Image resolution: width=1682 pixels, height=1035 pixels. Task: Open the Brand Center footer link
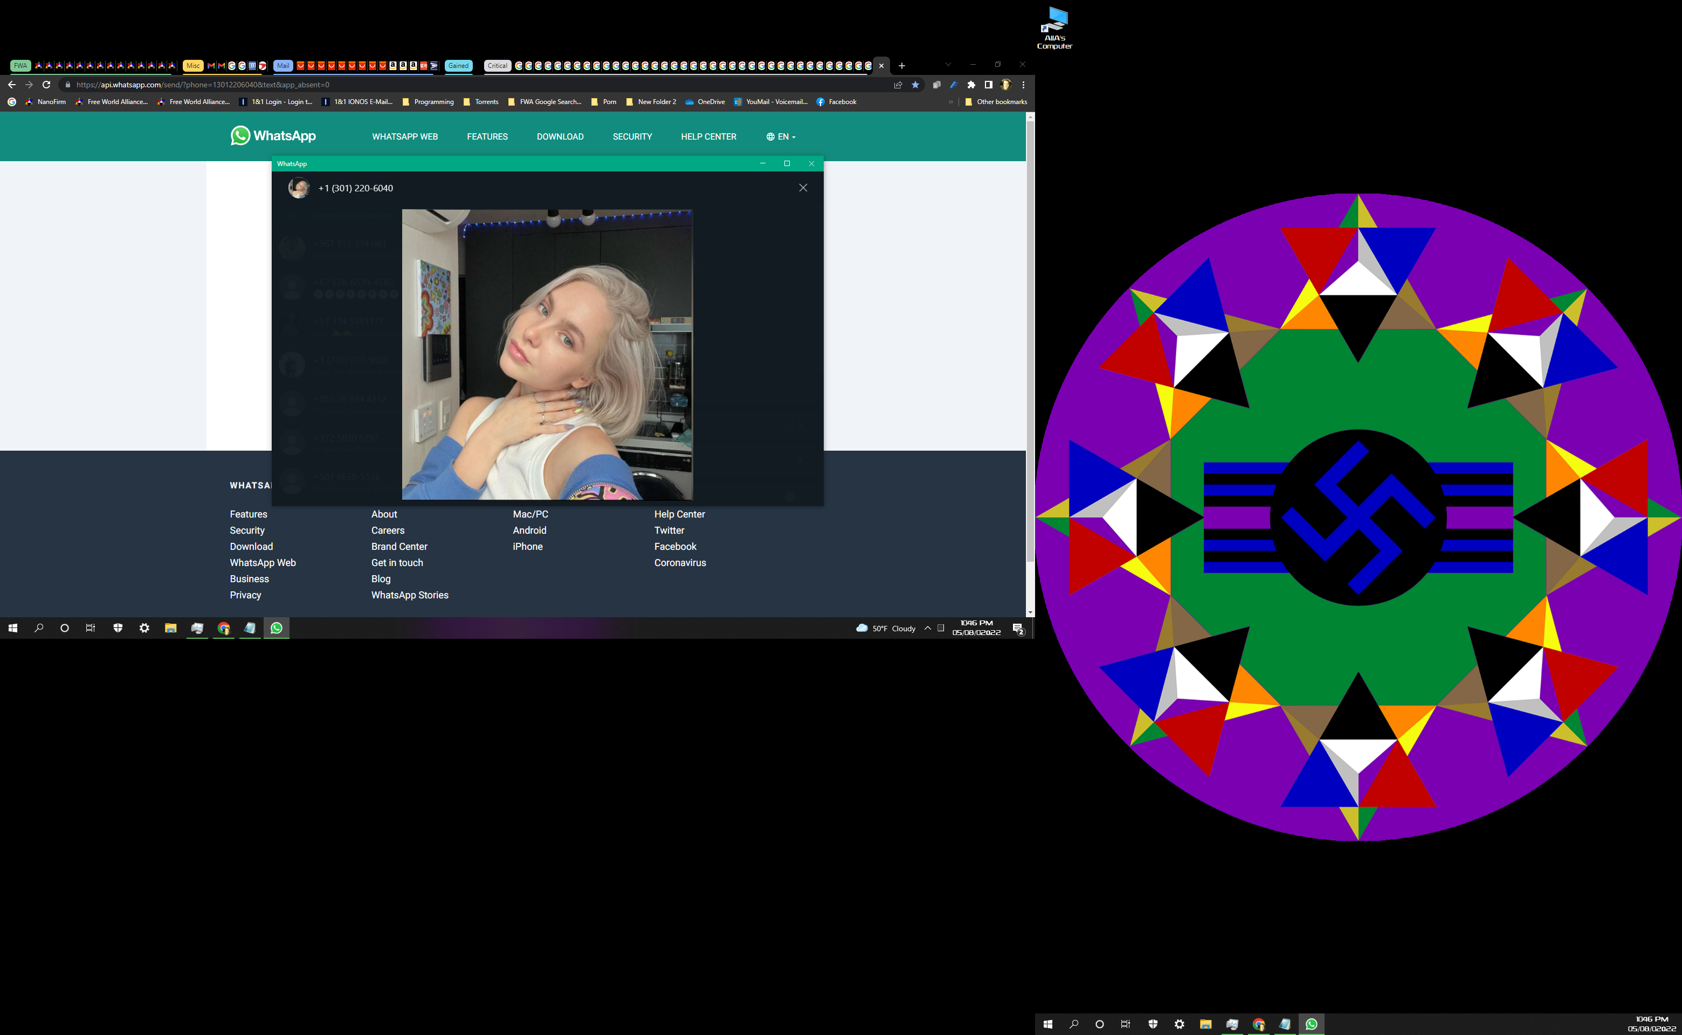(399, 546)
